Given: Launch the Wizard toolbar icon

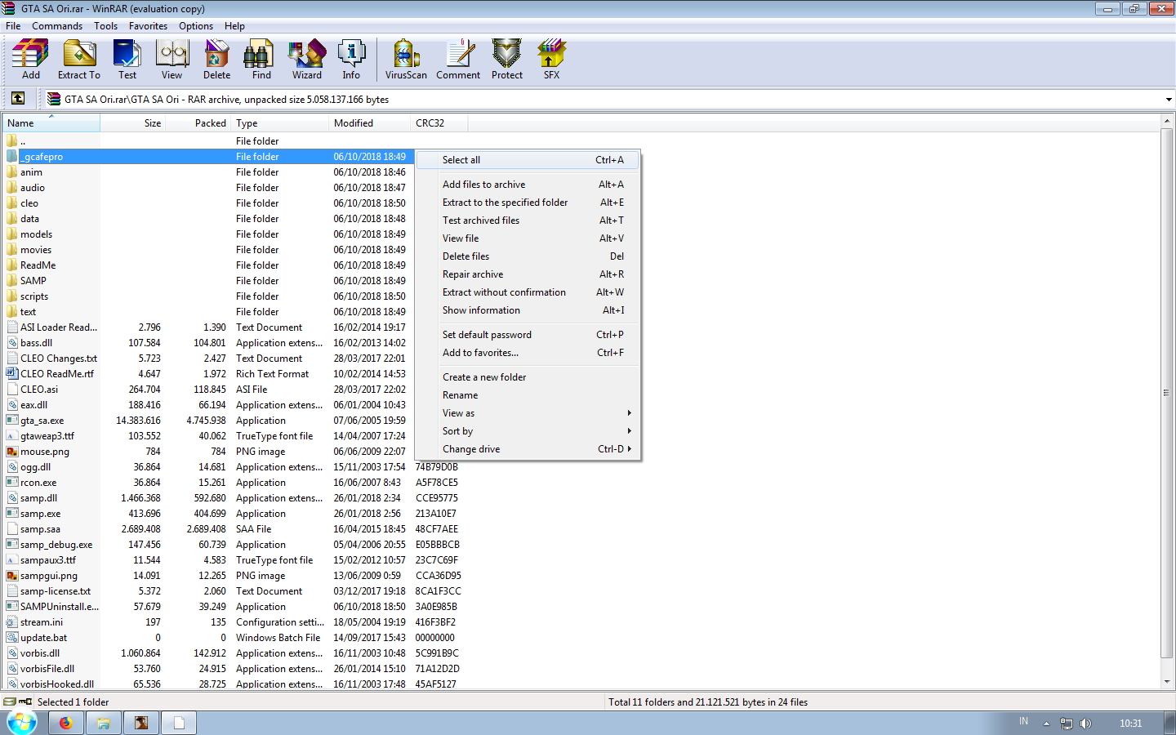Looking at the screenshot, I should click(x=307, y=60).
